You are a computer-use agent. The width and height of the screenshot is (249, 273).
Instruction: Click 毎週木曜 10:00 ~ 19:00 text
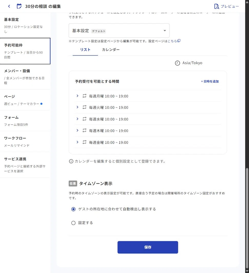pyautogui.click(x=109, y=130)
